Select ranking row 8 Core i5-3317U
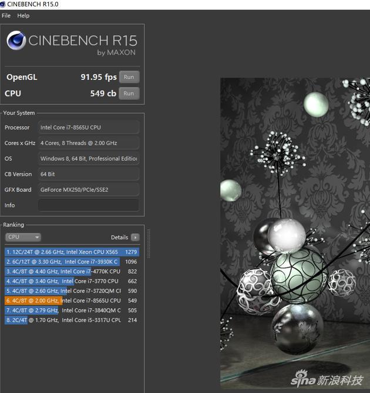Screen dimensions: 370x393 tap(72, 320)
